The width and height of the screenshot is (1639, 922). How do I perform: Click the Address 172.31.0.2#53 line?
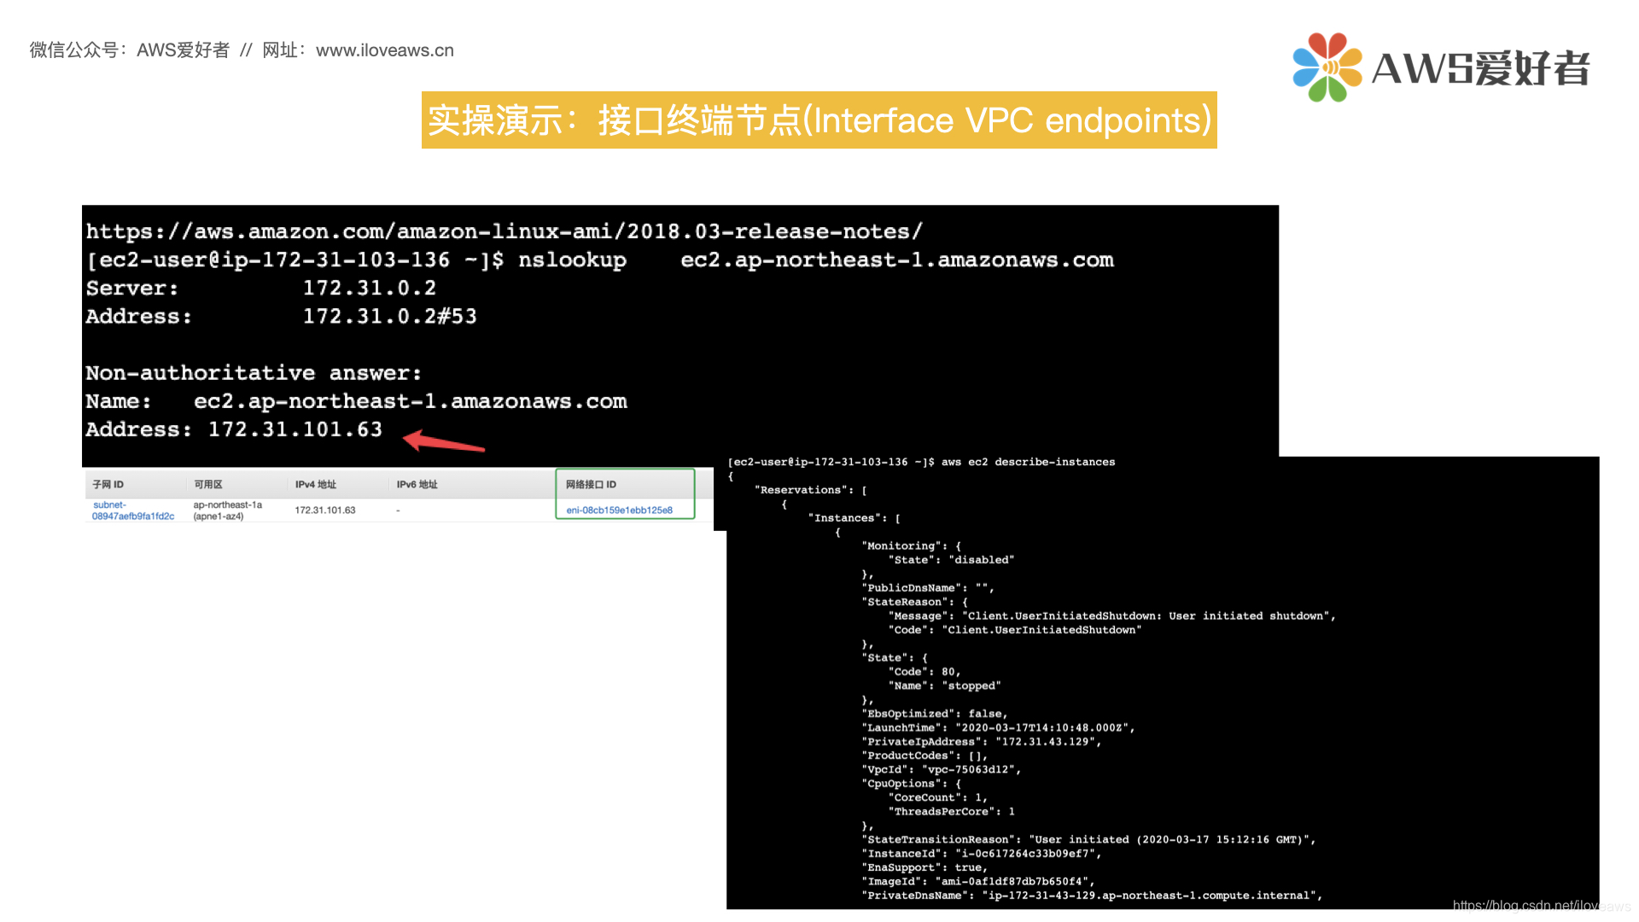(x=281, y=316)
